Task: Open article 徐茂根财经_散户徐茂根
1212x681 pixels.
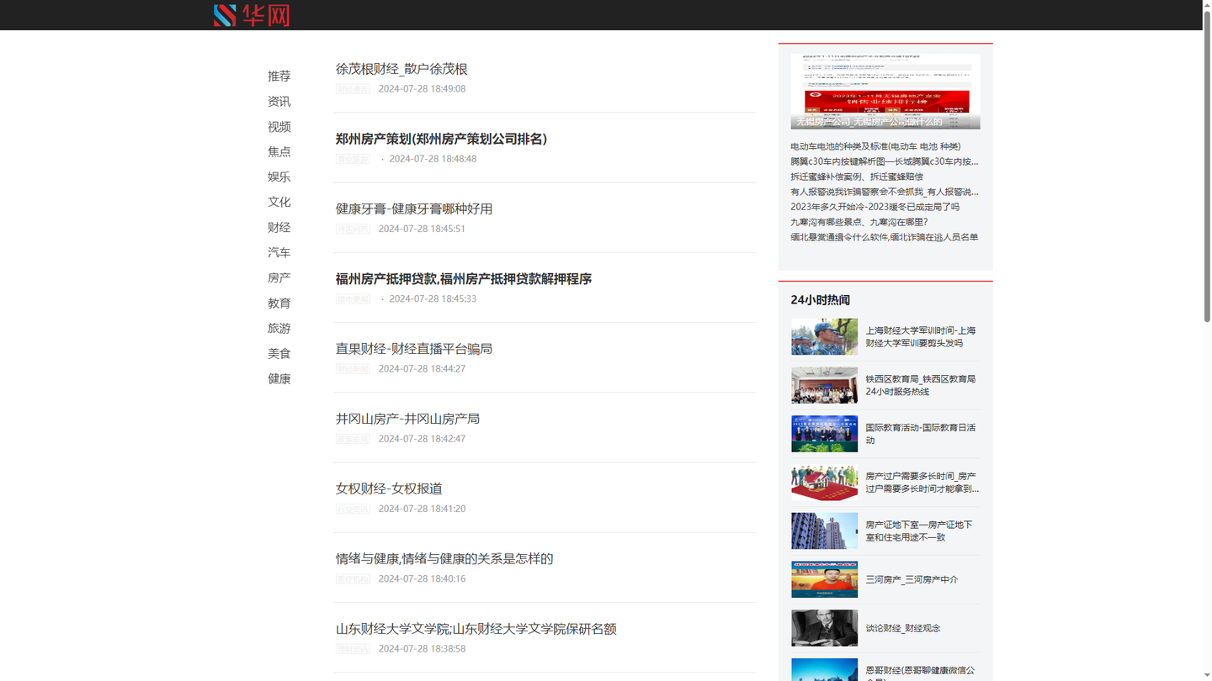Action: tap(401, 69)
